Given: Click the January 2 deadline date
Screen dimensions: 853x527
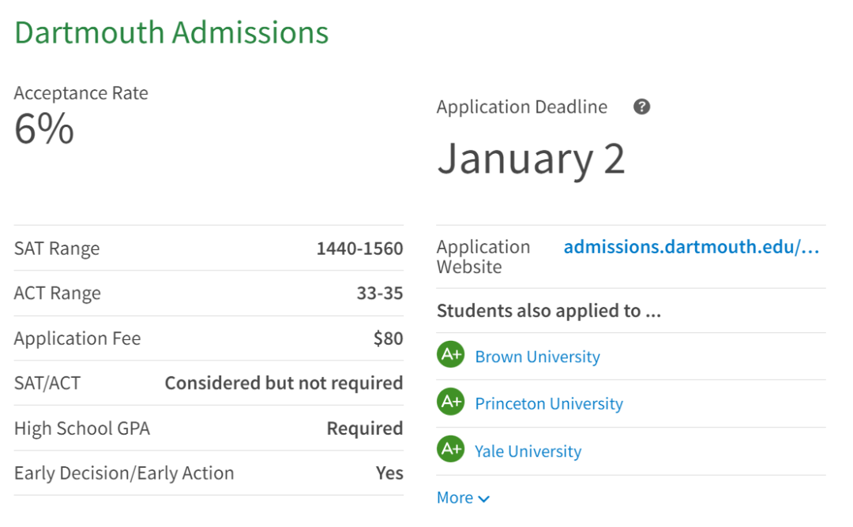Looking at the screenshot, I should [x=531, y=159].
